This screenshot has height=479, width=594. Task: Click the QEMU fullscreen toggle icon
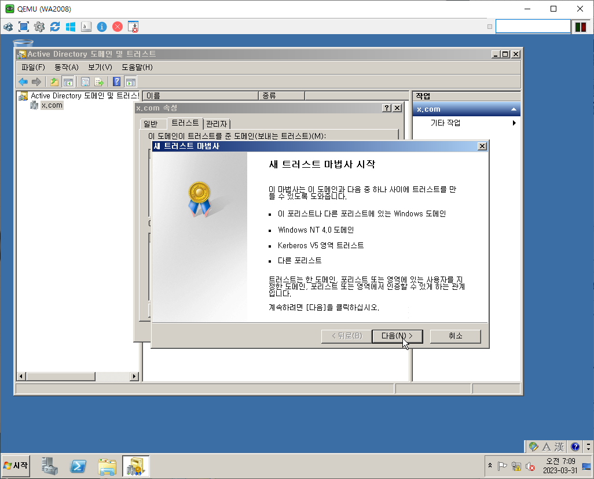24,27
